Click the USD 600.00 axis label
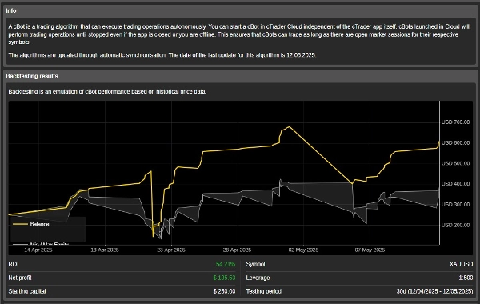 coord(455,142)
